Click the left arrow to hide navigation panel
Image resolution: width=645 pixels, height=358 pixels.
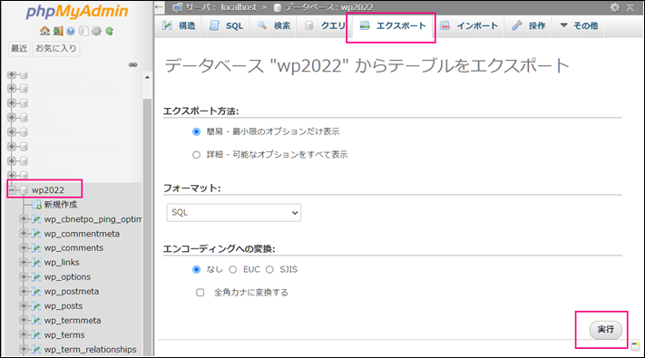(x=159, y=7)
